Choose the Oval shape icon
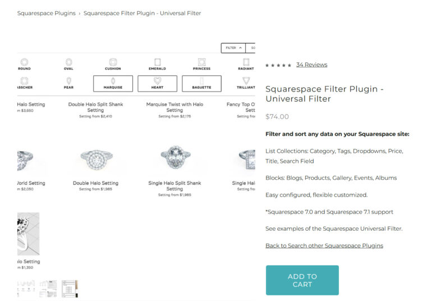Image resolution: width=431 pixels, height=301 pixels. coord(68,62)
